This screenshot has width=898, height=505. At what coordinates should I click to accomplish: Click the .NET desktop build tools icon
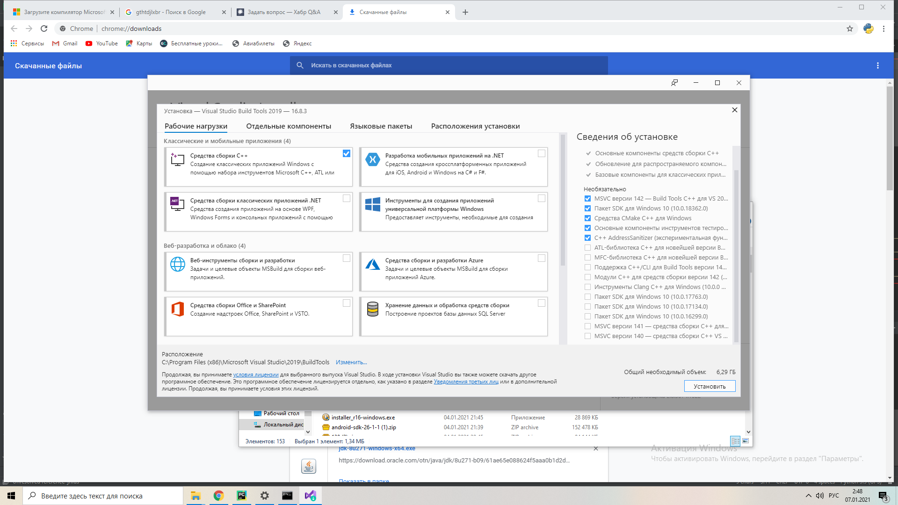[177, 204]
